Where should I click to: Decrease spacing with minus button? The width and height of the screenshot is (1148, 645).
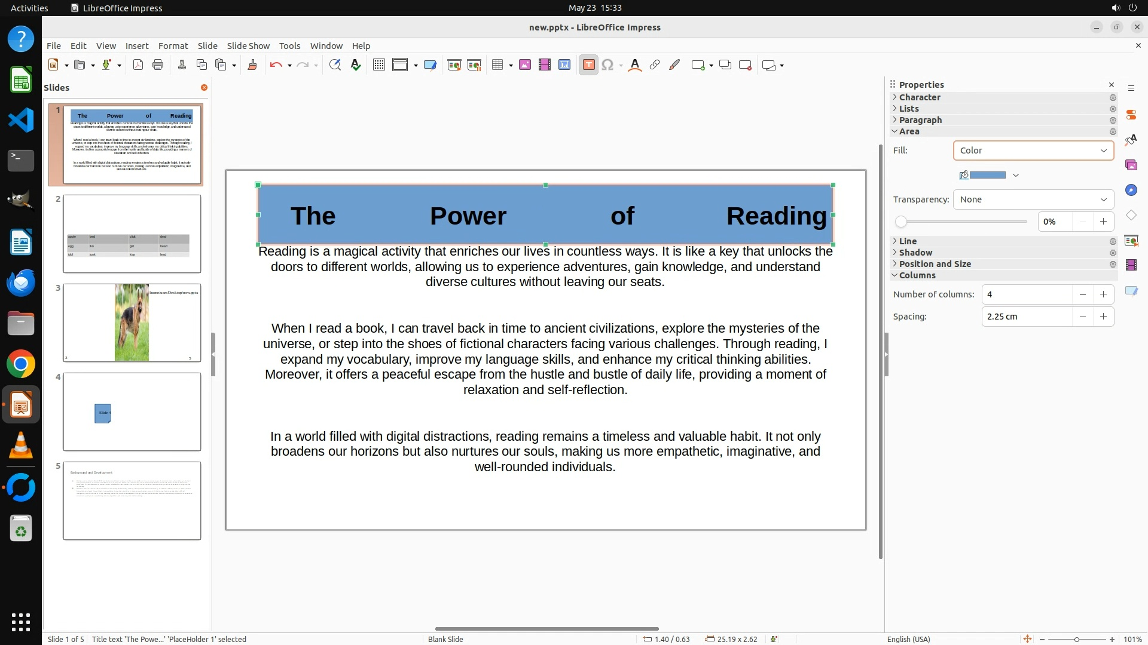1082,317
